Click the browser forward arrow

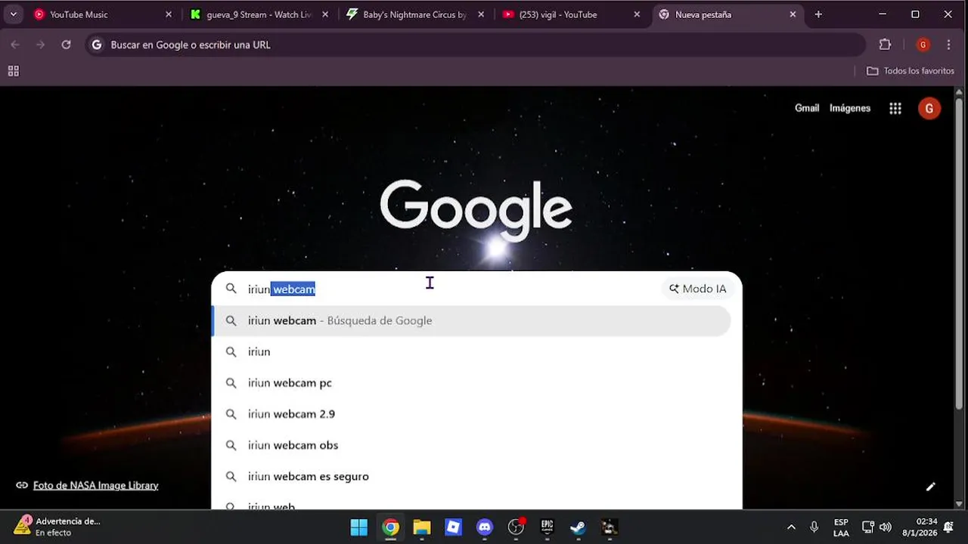click(40, 45)
